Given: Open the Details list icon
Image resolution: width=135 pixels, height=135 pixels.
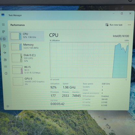Looking at the screenshot, I should (6, 67).
